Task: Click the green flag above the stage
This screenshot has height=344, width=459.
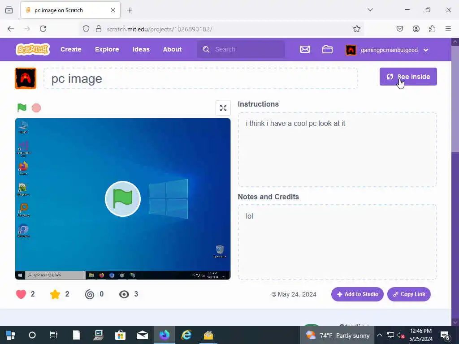Action: [22, 107]
